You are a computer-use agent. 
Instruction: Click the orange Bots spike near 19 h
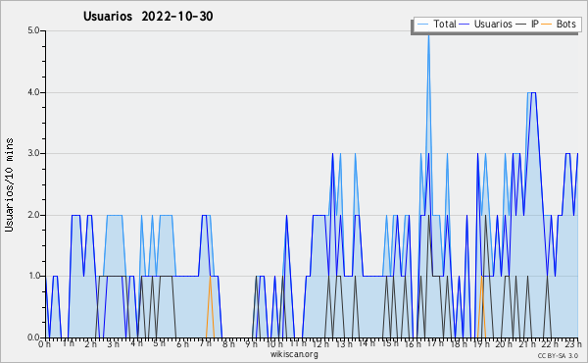[x=481, y=307]
